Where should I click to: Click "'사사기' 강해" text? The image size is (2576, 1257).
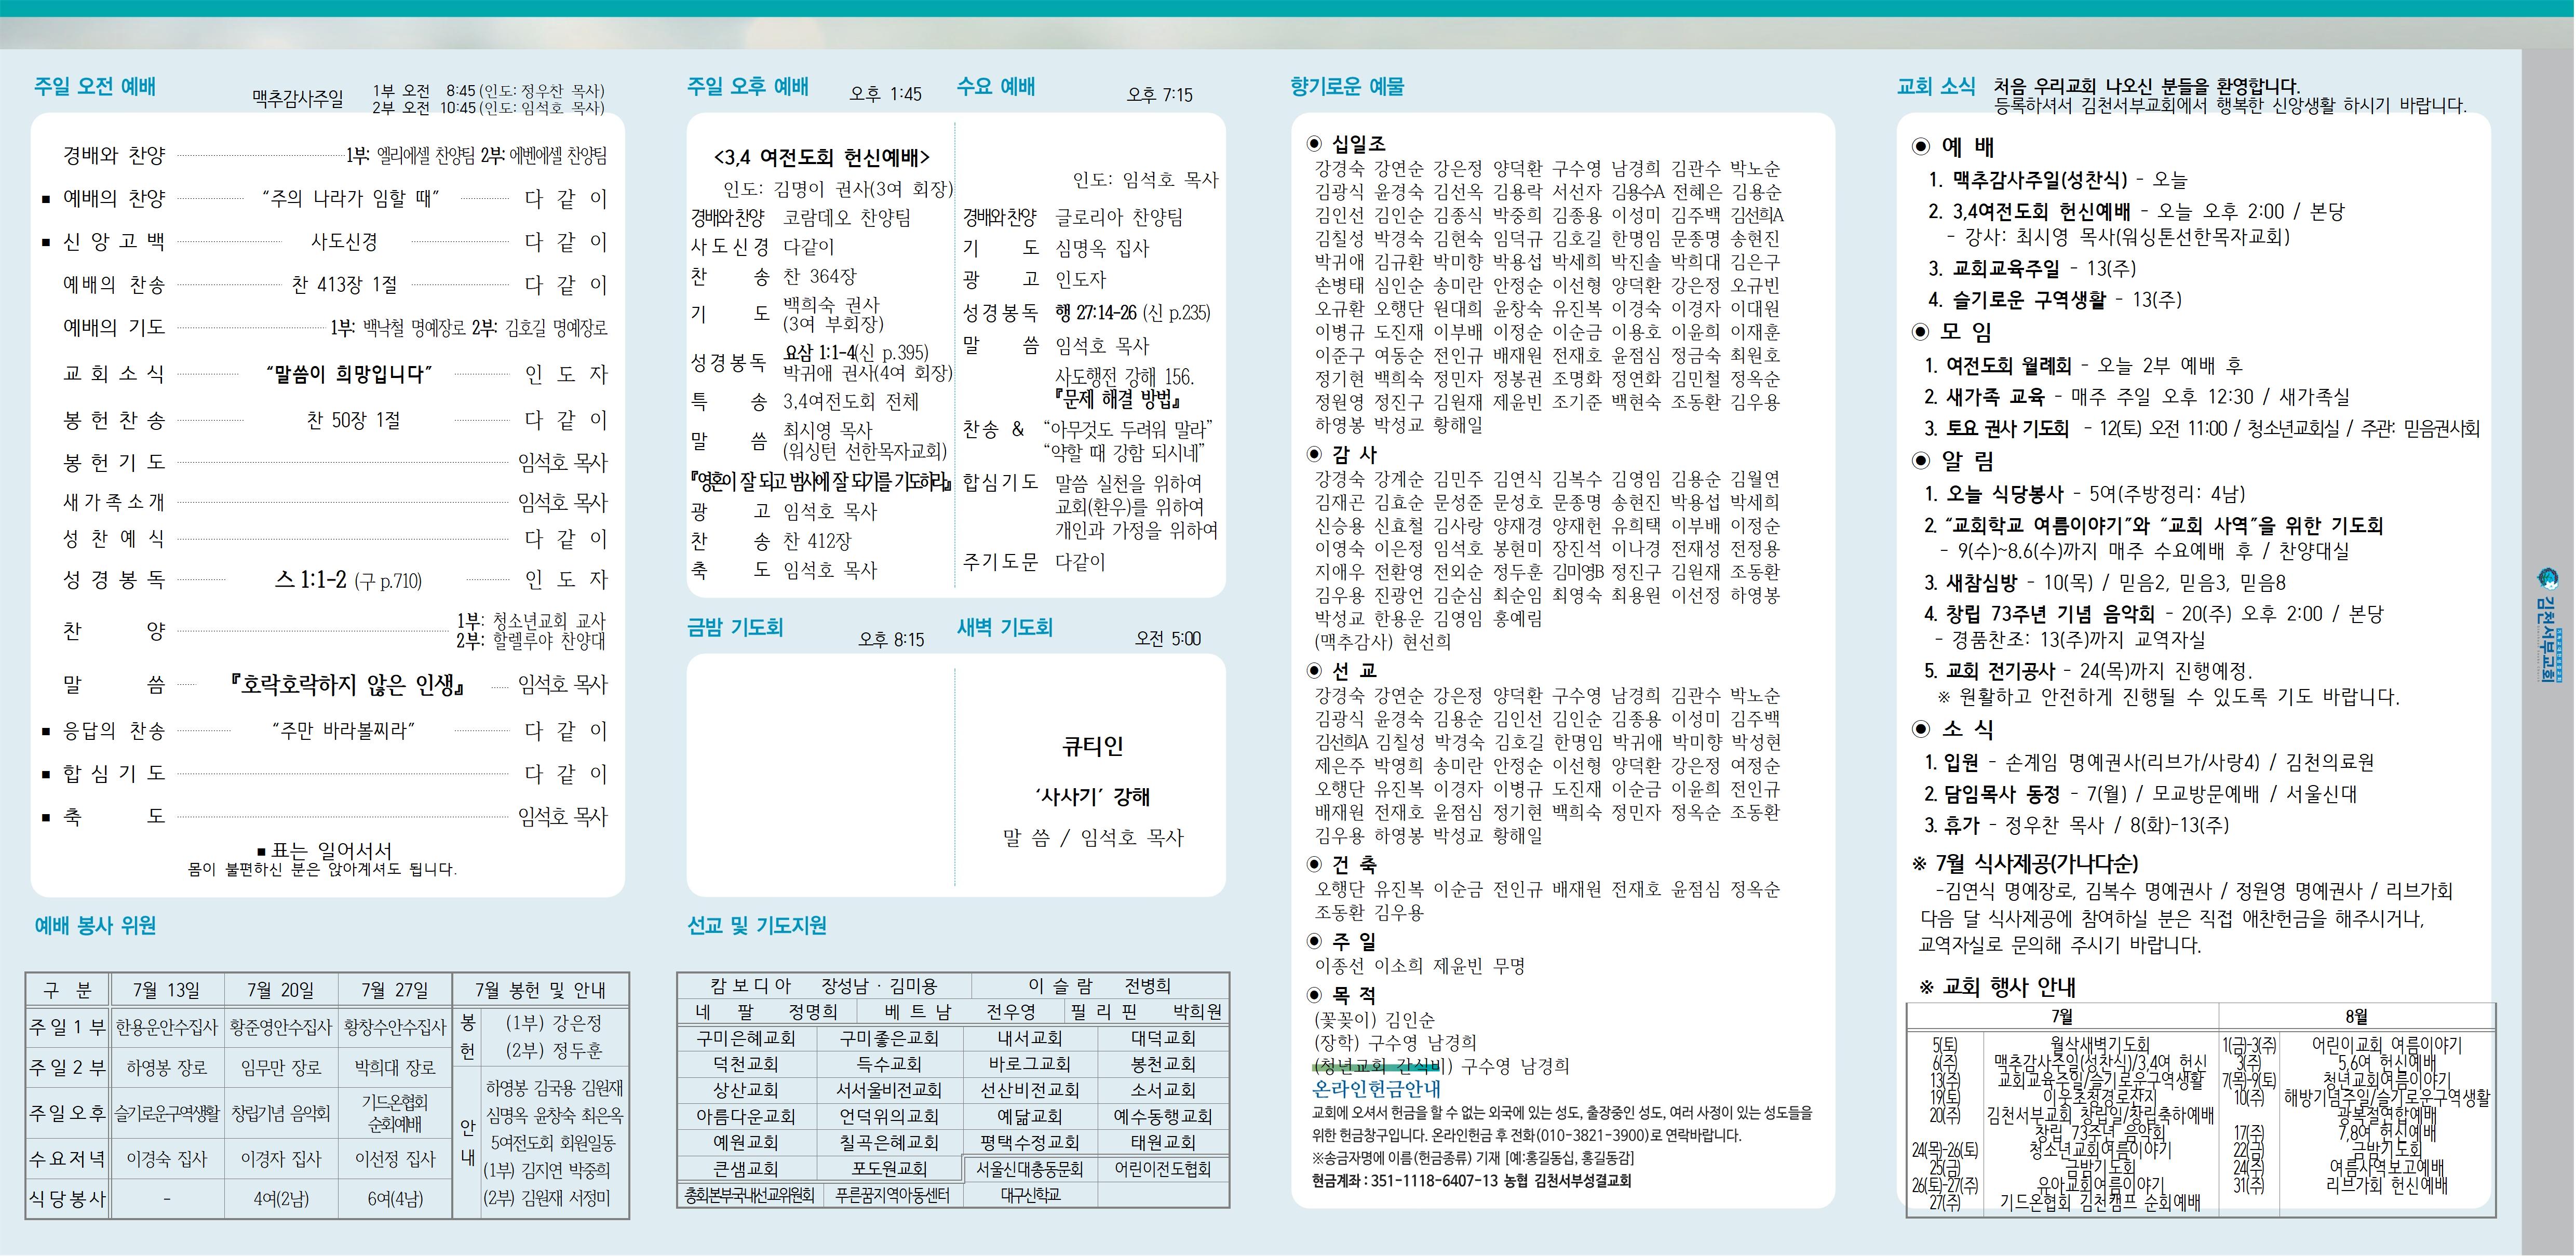tap(1092, 796)
